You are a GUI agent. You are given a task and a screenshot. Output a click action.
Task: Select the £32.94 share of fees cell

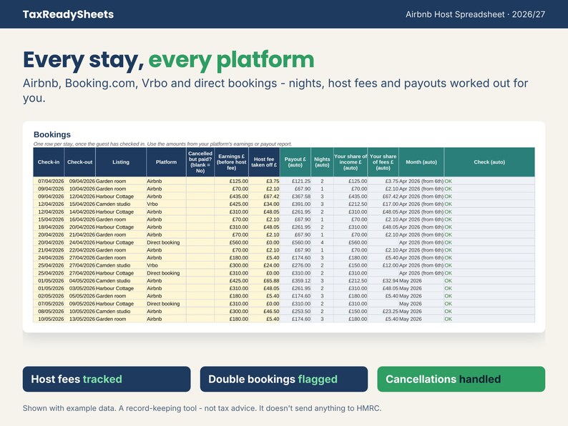pyautogui.click(x=383, y=281)
